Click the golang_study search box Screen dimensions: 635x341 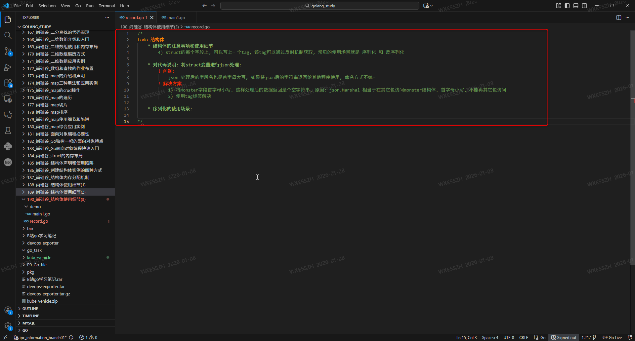320,6
